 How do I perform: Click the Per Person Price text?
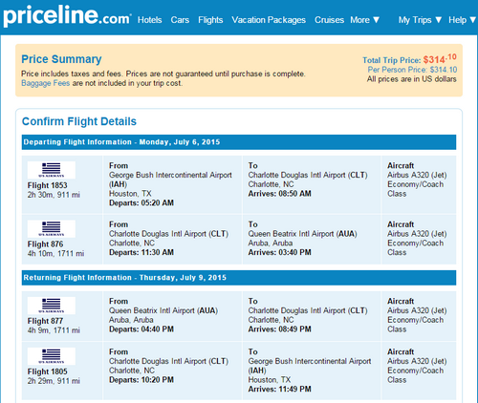412,70
